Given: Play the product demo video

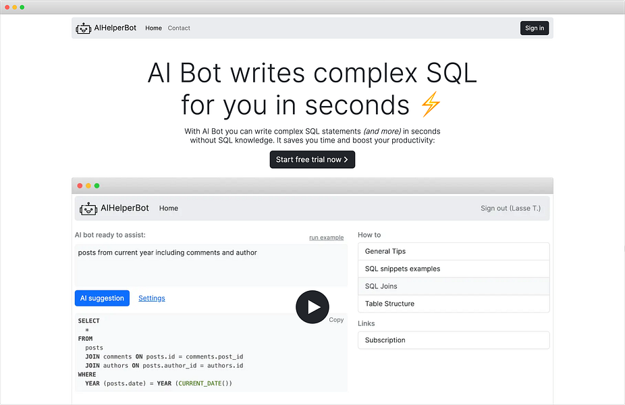Looking at the screenshot, I should click(312, 307).
